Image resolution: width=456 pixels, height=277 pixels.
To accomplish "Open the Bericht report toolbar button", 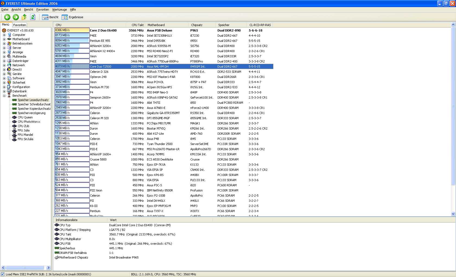I will 50,17.
